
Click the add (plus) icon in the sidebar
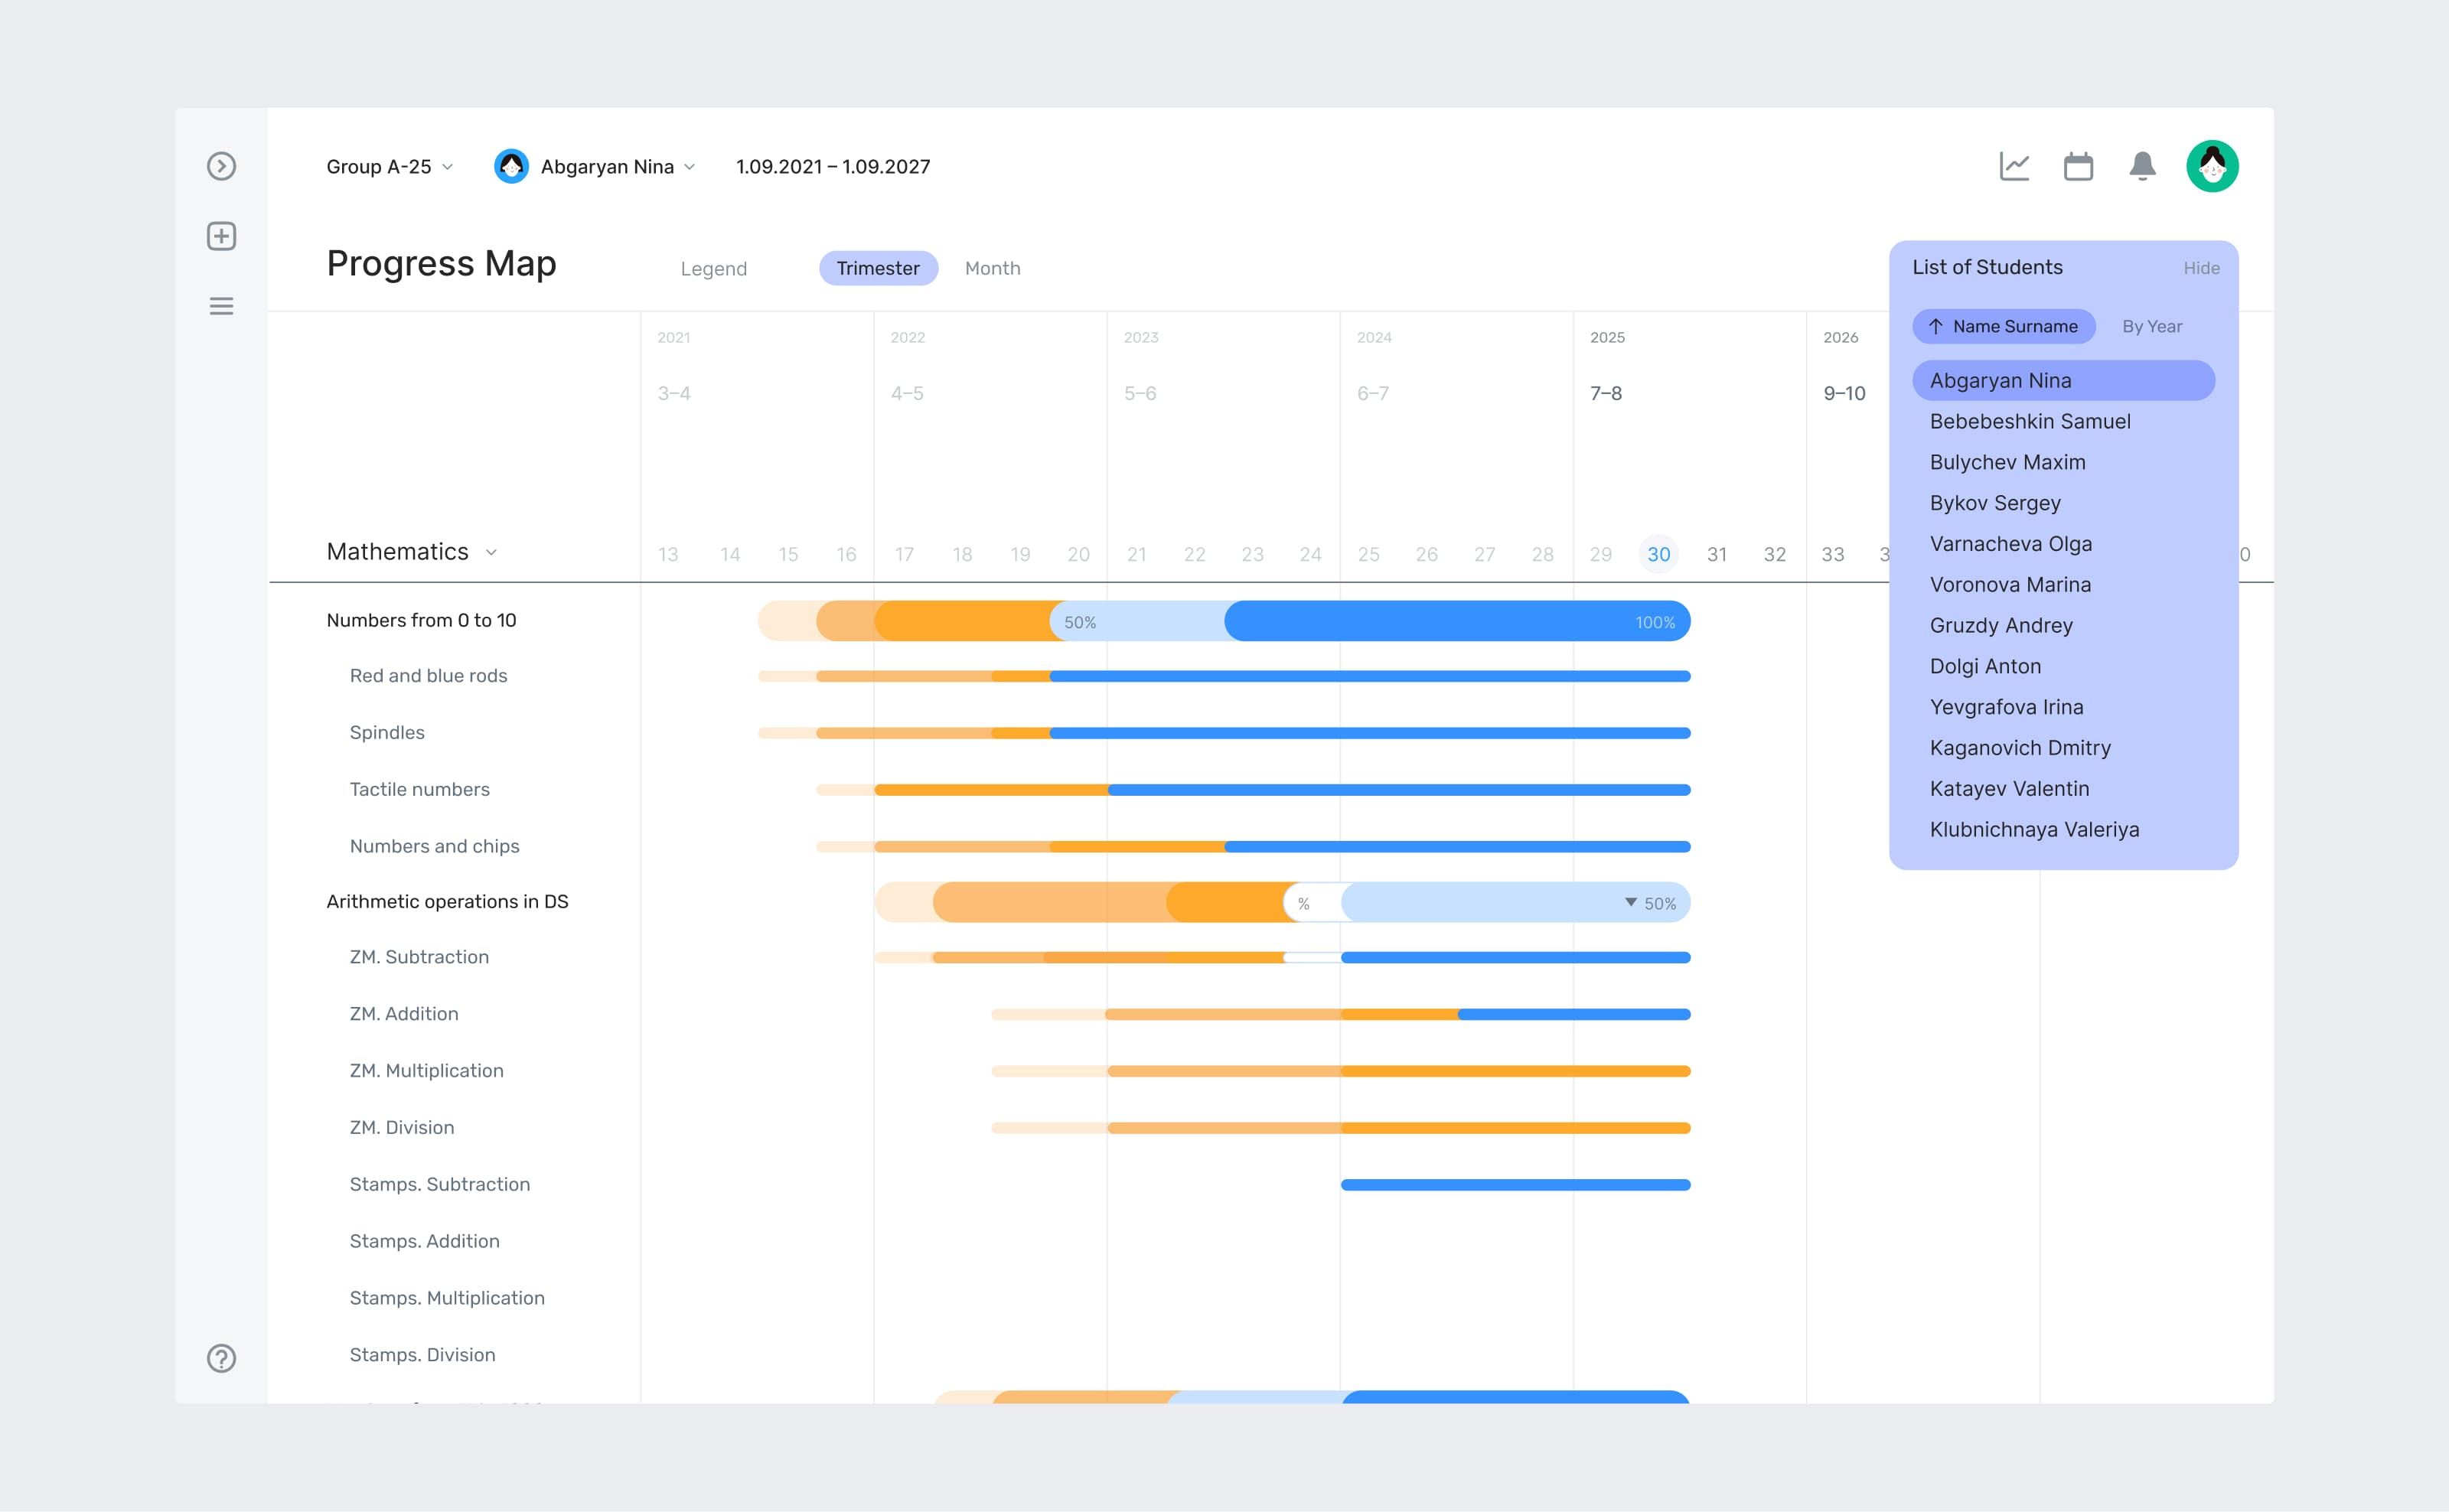tap(221, 236)
